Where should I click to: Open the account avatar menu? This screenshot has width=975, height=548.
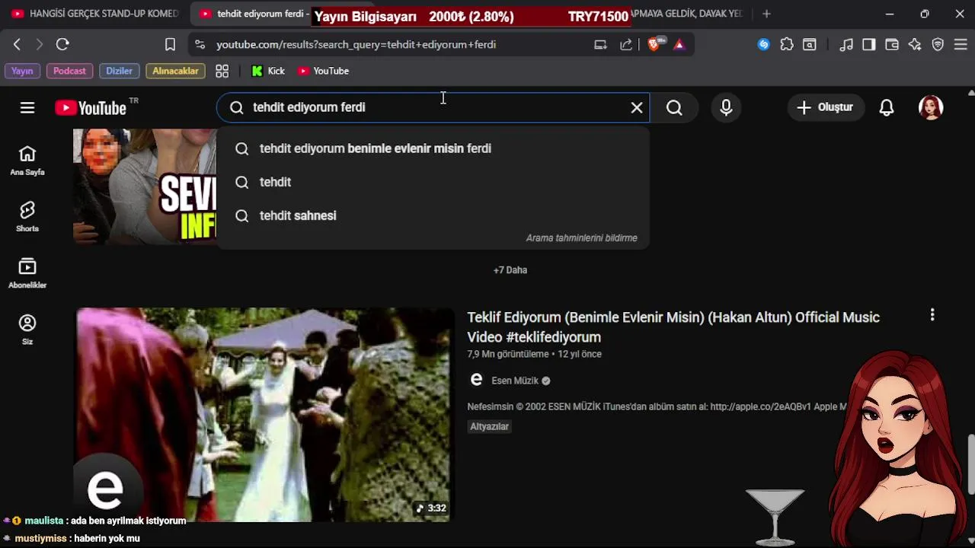click(931, 107)
